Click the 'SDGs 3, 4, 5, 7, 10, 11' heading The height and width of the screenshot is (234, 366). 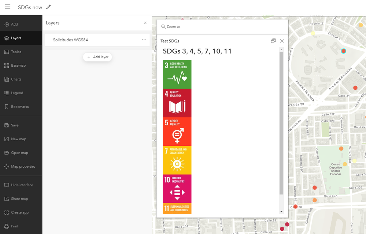[197, 51]
